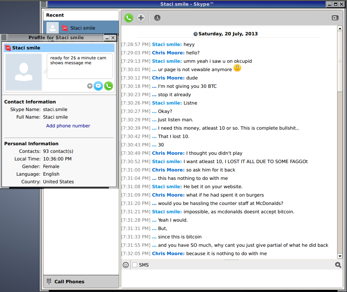
Task: Click the red status icon in profile header
Action: (8, 48)
